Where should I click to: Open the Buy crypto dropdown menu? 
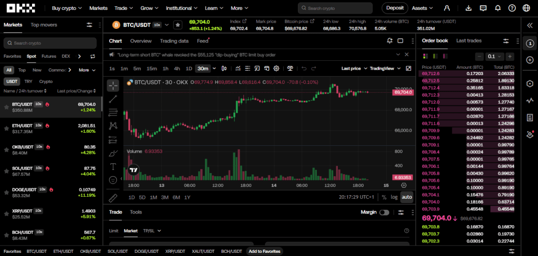67,8
